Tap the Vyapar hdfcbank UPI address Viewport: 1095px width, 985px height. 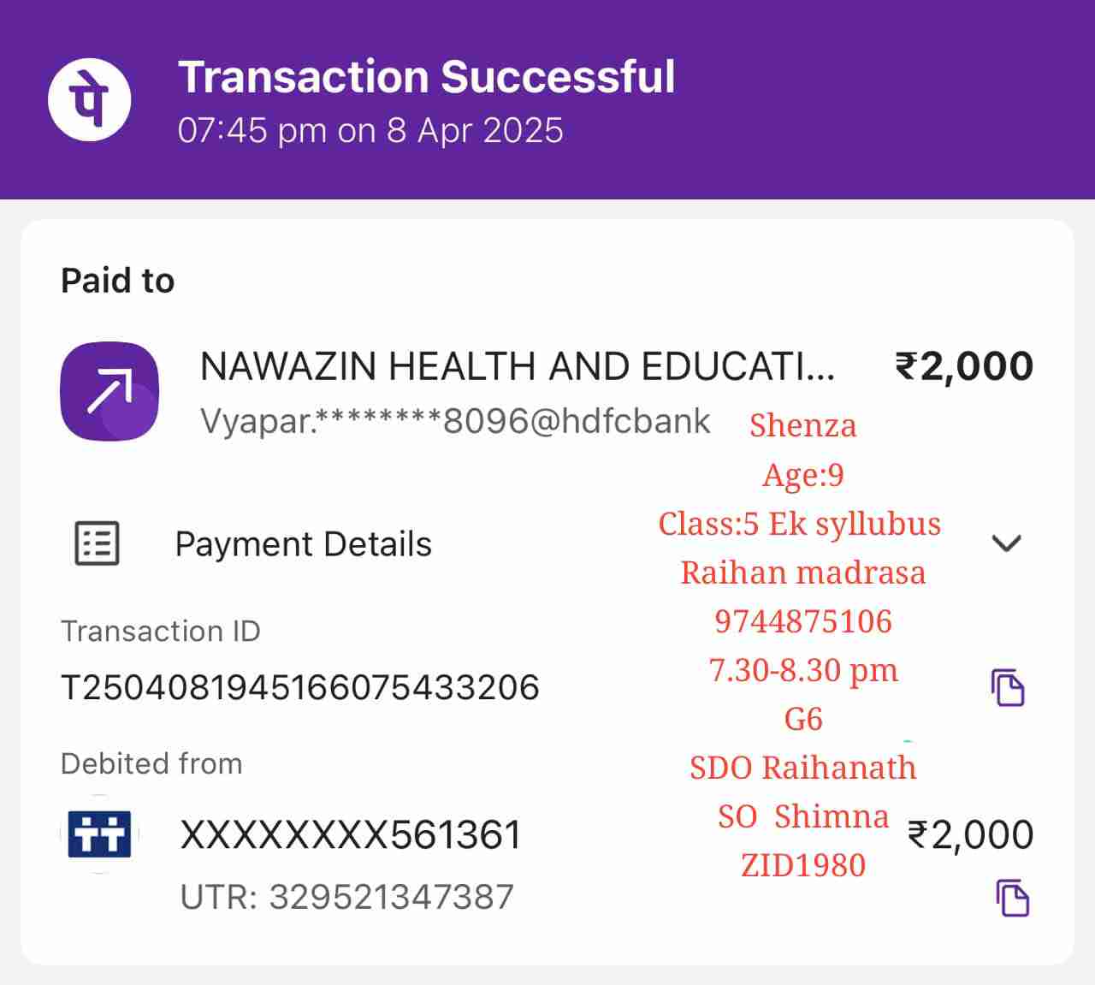(x=454, y=421)
